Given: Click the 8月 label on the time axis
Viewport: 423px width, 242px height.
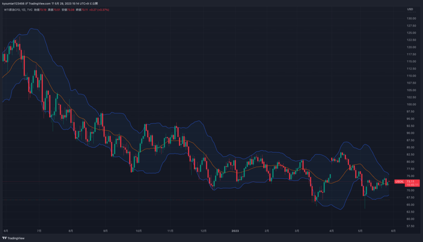Looking at the screenshot, I should tap(71, 231).
